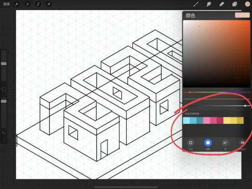Open the 图库 gallery
The width and height of the screenshot is (252, 189).
[x=6, y=4]
